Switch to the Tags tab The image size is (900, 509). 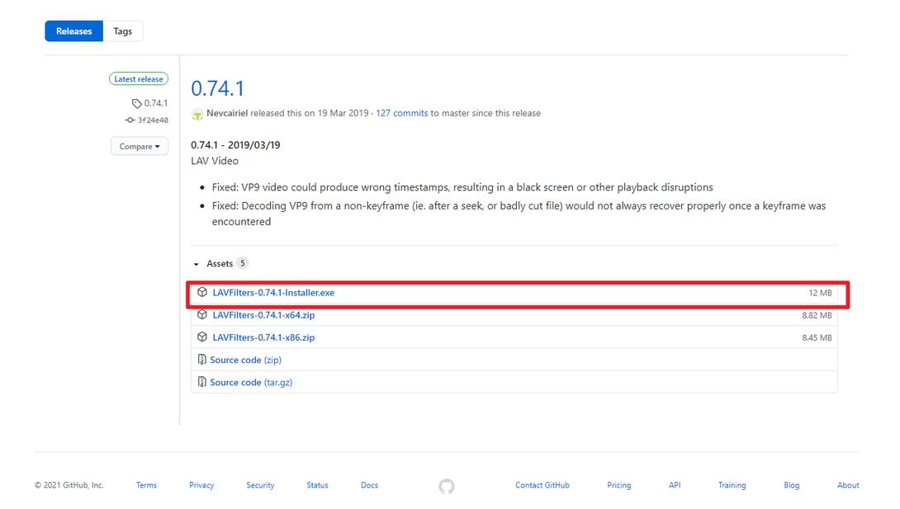(123, 31)
